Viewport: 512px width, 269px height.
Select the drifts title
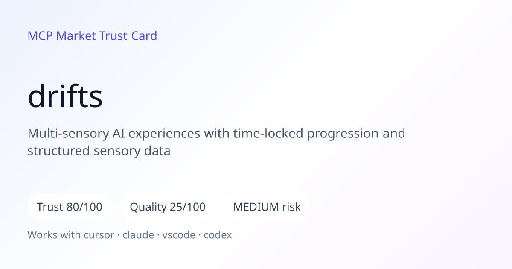pos(65,96)
